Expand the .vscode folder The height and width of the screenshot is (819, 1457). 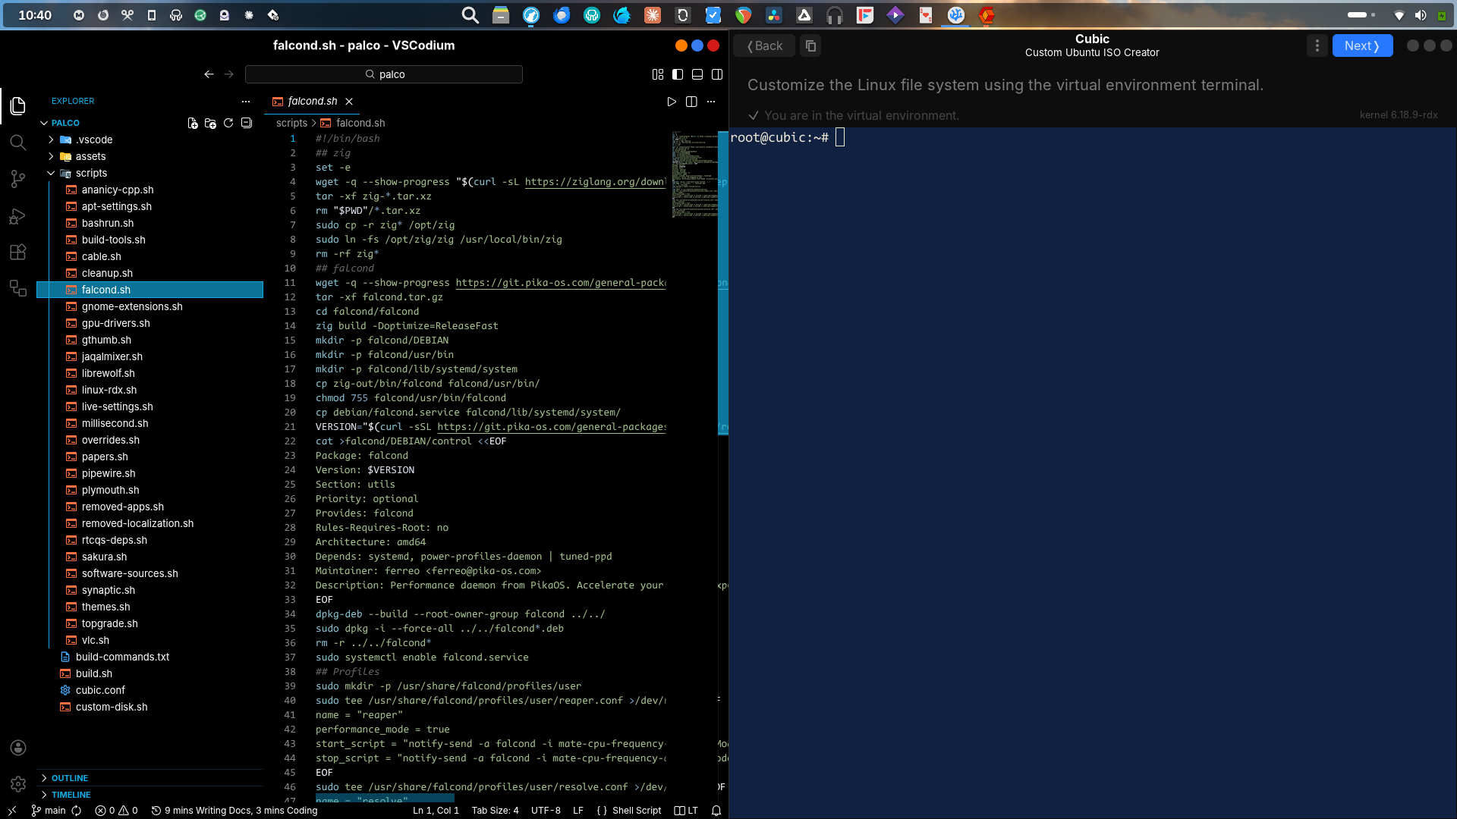pyautogui.click(x=51, y=140)
